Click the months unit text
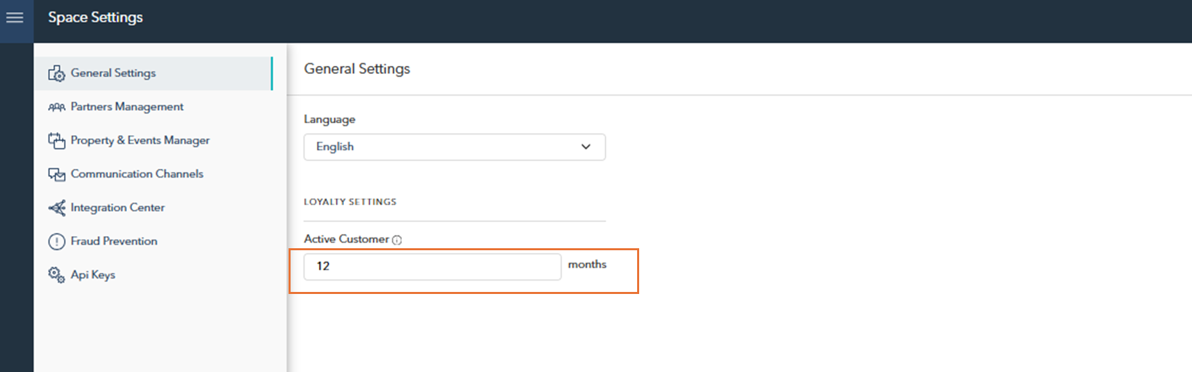 pos(587,264)
